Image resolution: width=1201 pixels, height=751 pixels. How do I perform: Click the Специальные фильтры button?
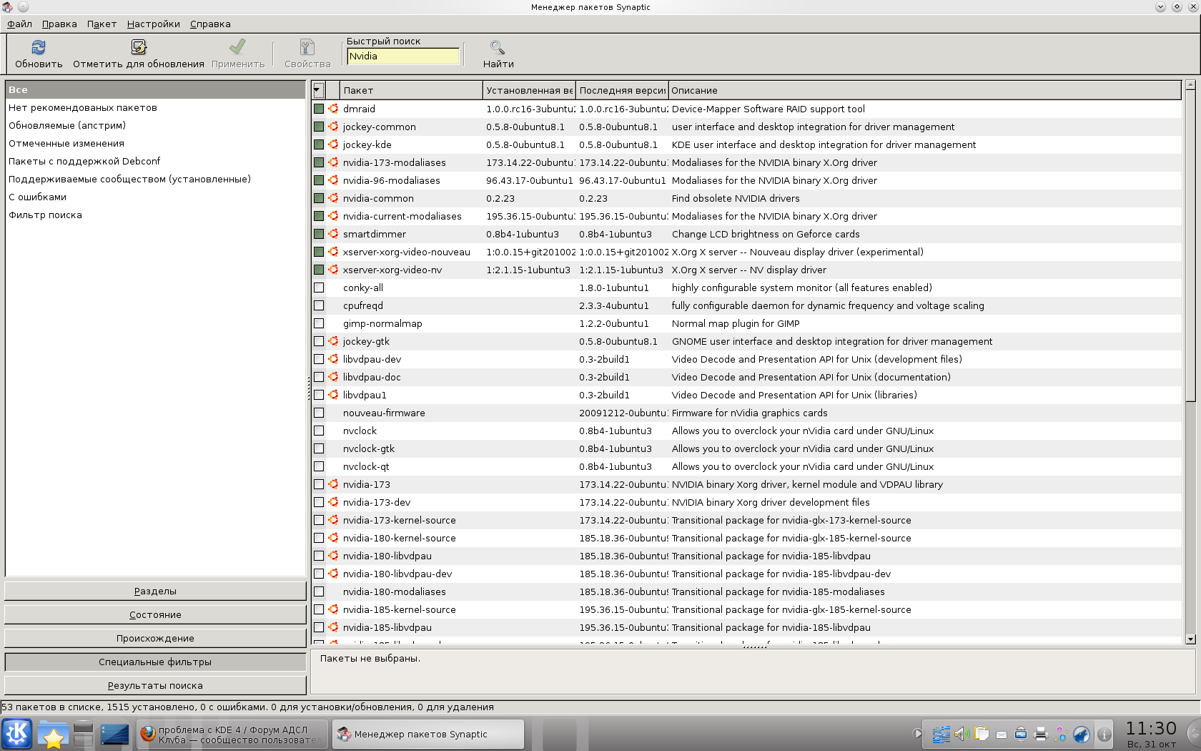tap(155, 662)
